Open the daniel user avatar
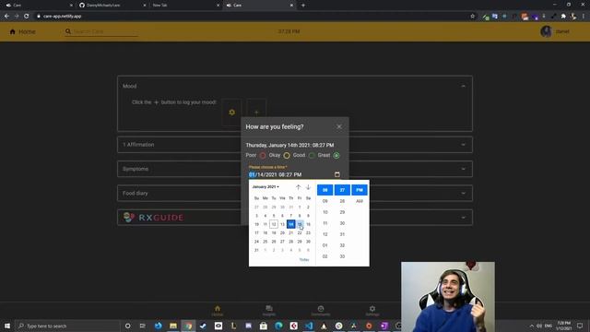Viewport: 590px width, 332px height. click(x=546, y=31)
